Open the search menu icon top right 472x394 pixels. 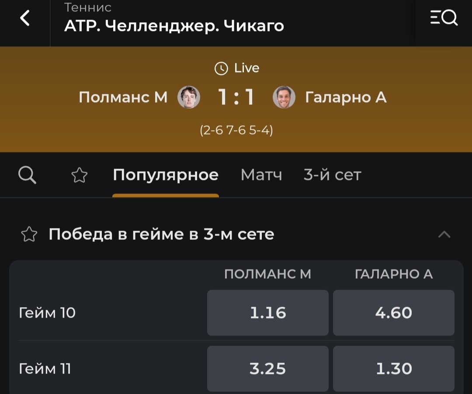coord(444,18)
